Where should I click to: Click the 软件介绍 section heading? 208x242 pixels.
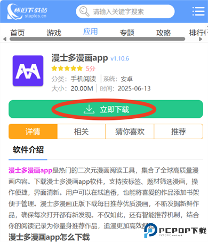coord(28,150)
